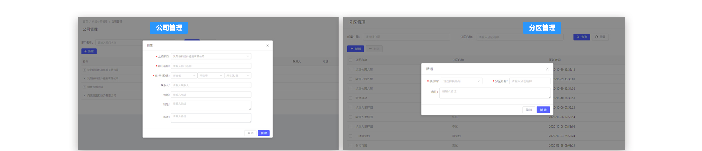
Task: Click the 分区名称 input in the 新增 dialog
Action: click(x=529, y=81)
